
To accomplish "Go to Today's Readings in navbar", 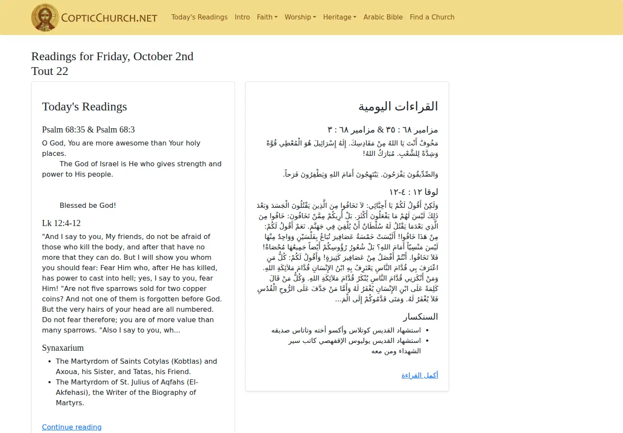I will tap(199, 17).
